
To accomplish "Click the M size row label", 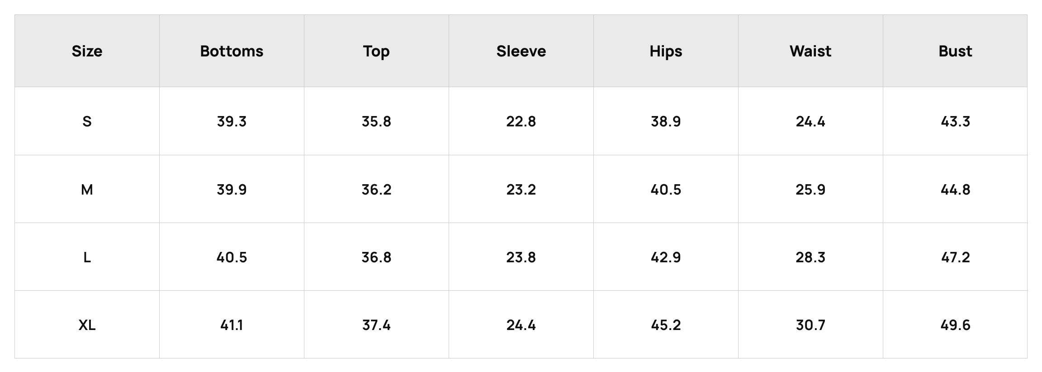I will tap(87, 190).
